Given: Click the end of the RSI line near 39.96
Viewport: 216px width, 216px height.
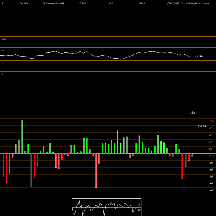Looking at the screenshot, I should [x=191, y=57].
